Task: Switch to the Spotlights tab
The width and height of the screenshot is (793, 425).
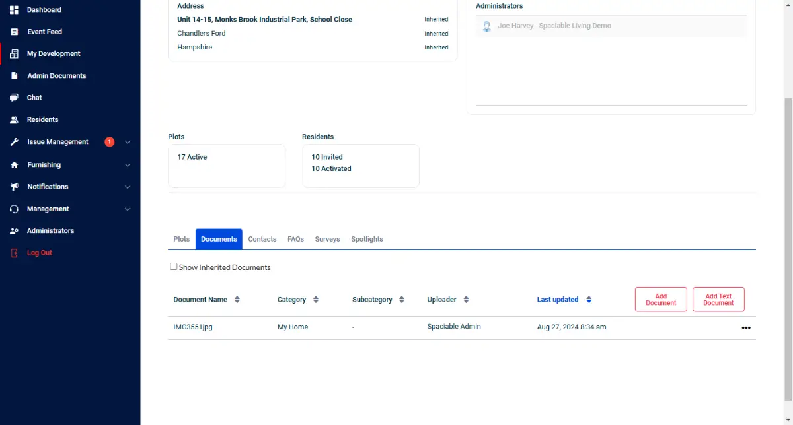Action: [x=367, y=239]
